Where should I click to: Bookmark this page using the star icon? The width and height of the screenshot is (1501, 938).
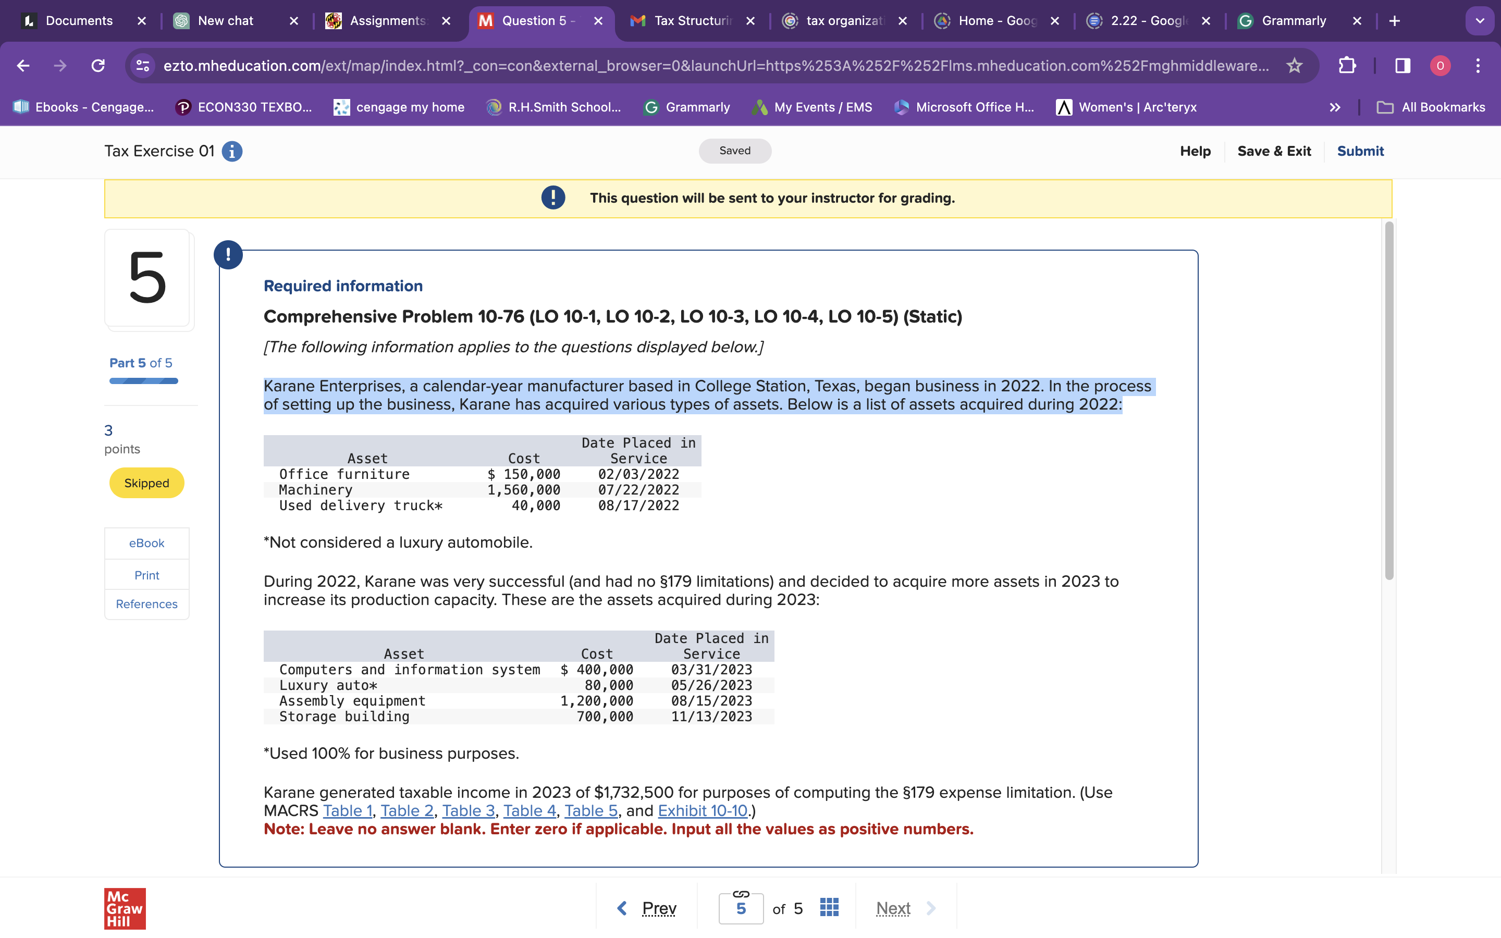pyautogui.click(x=1295, y=66)
